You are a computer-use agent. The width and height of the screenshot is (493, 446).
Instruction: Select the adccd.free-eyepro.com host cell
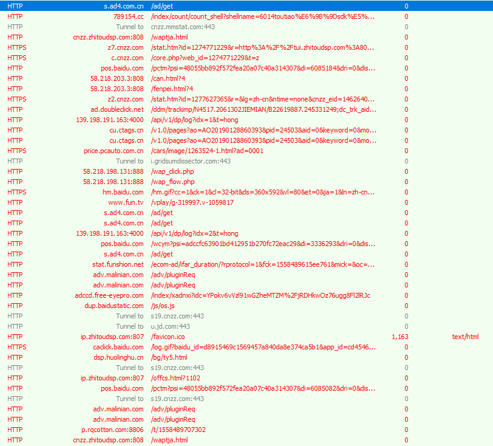tap(109, 295)
